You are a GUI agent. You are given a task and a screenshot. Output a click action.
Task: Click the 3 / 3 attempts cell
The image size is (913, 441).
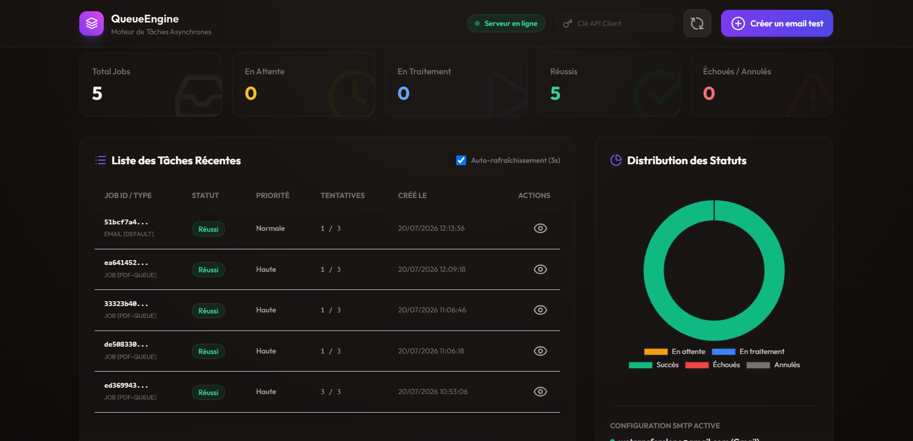click(x=330, y=392)
